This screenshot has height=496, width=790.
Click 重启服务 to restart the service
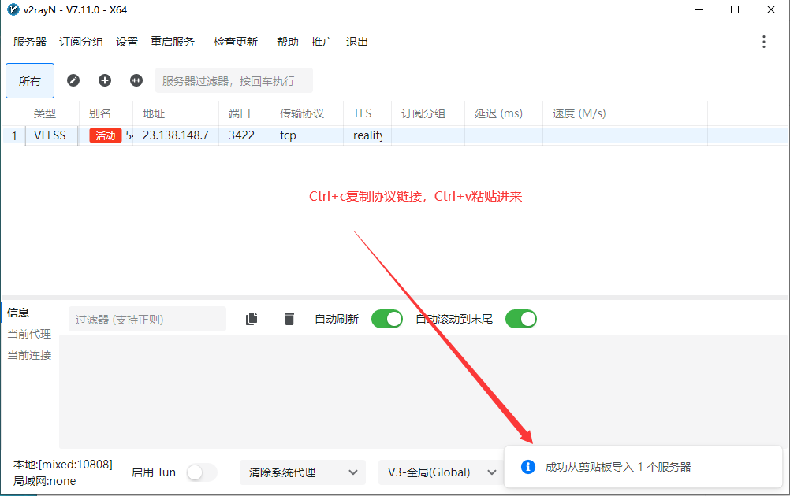[173, 42]
